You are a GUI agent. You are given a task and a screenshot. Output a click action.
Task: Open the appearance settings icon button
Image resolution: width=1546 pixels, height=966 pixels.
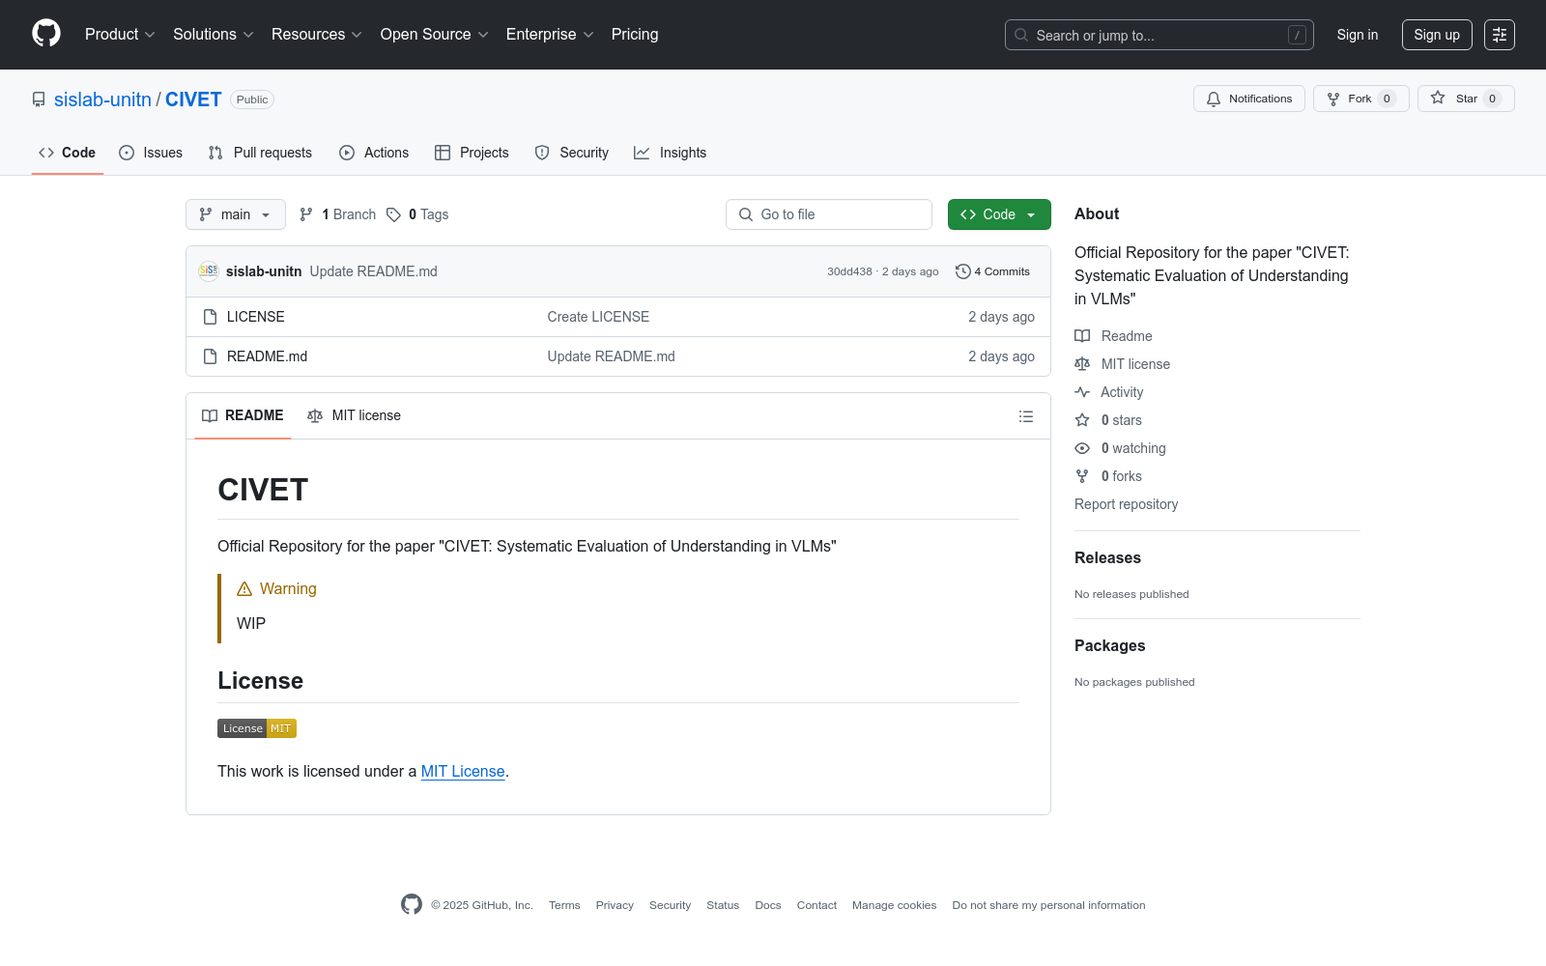tap(1500, 35)
